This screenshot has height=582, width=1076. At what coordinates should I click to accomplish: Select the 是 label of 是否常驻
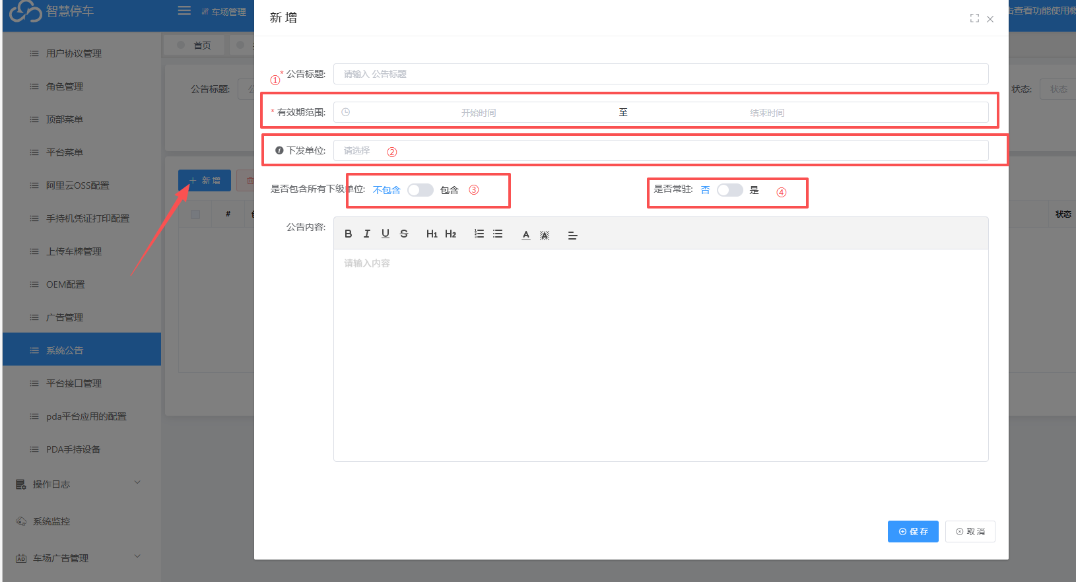click(x=755, y=190)
